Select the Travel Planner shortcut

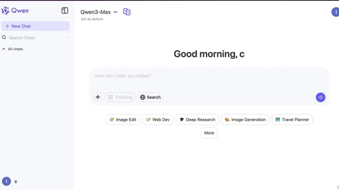point(292,120)
